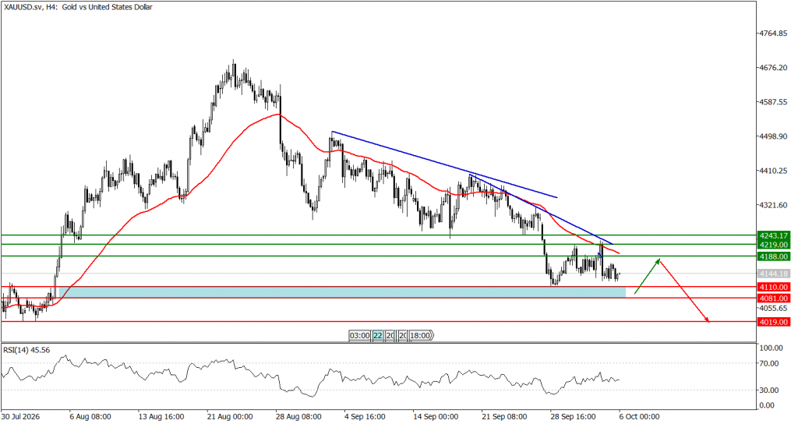Click the 4110.00 red price label

pyautogui.click(x=774, y=288)
